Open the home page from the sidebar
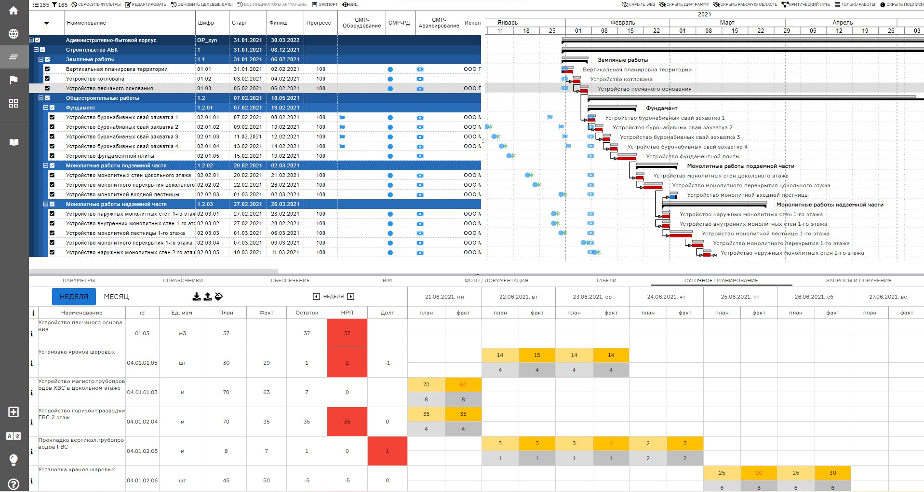Image resolution: width=924 pixels, height=492 pixels. [13, 10]
